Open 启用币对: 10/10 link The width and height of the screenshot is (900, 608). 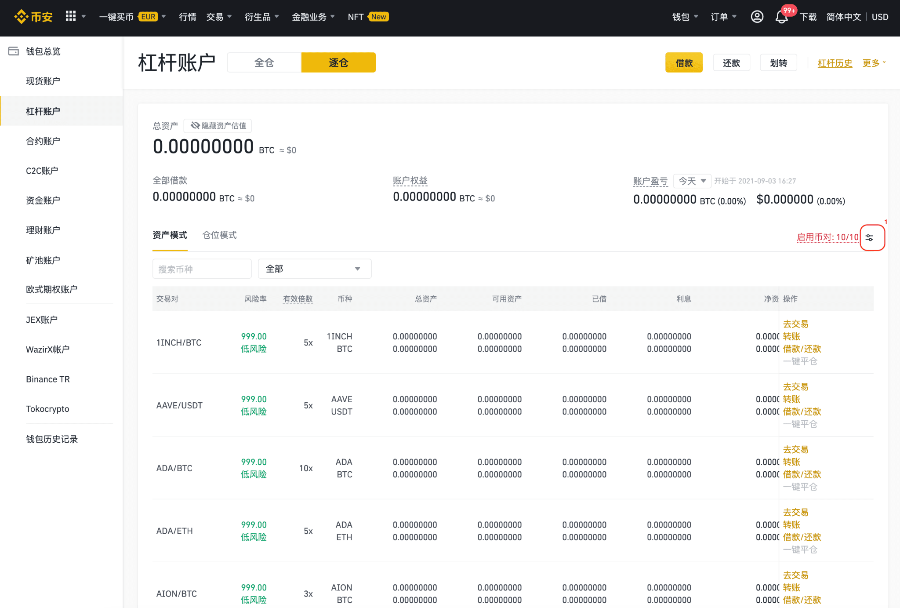click(x=827, y=237)
